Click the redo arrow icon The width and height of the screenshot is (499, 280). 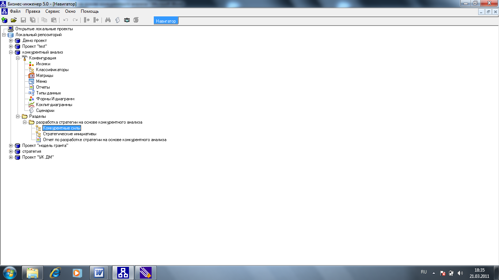[x=75, y=20]
